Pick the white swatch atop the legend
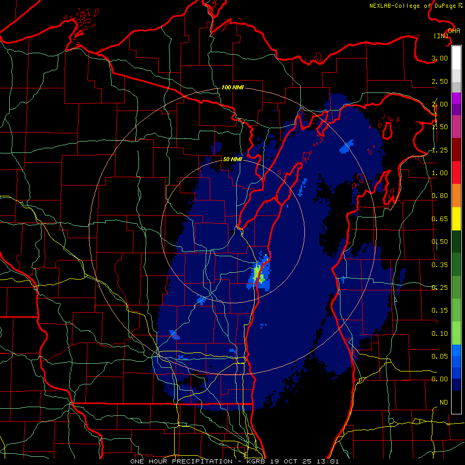The image size is (465, 465). click(456, 58)
